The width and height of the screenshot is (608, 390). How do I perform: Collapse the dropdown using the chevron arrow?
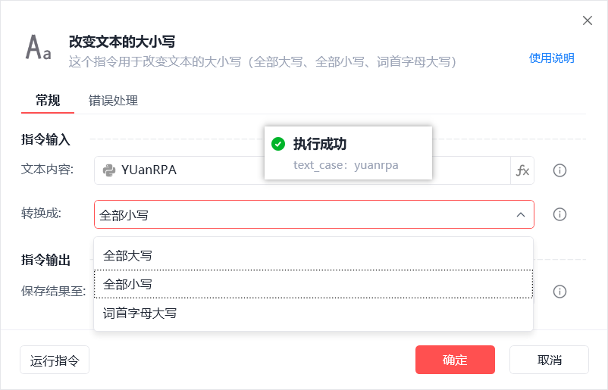pos(521,214)
